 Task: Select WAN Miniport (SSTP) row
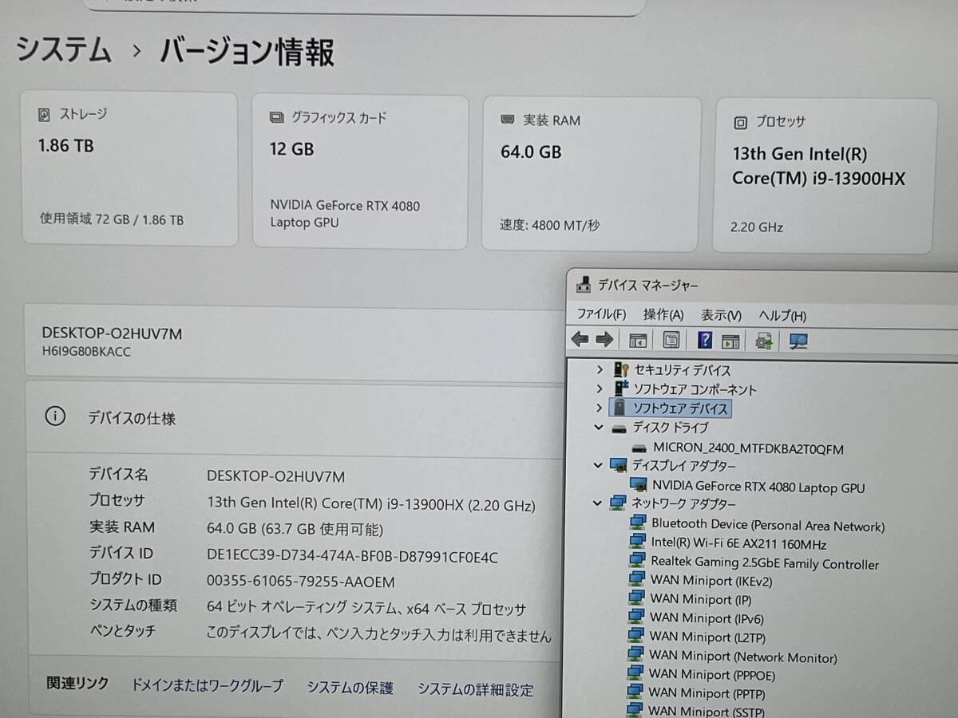[x=707, y=710]
